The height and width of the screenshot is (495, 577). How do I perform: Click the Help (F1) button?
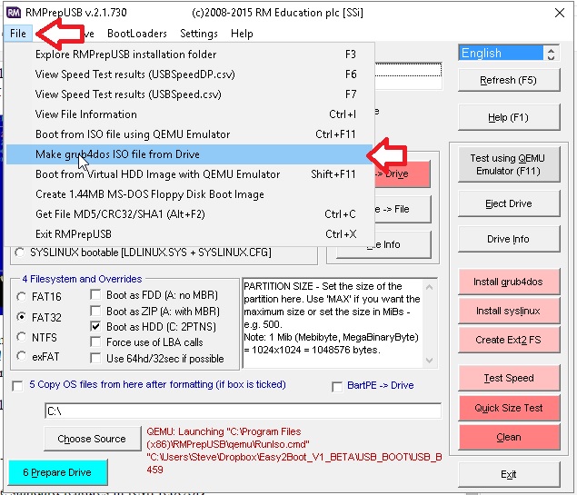coord(509,118)
